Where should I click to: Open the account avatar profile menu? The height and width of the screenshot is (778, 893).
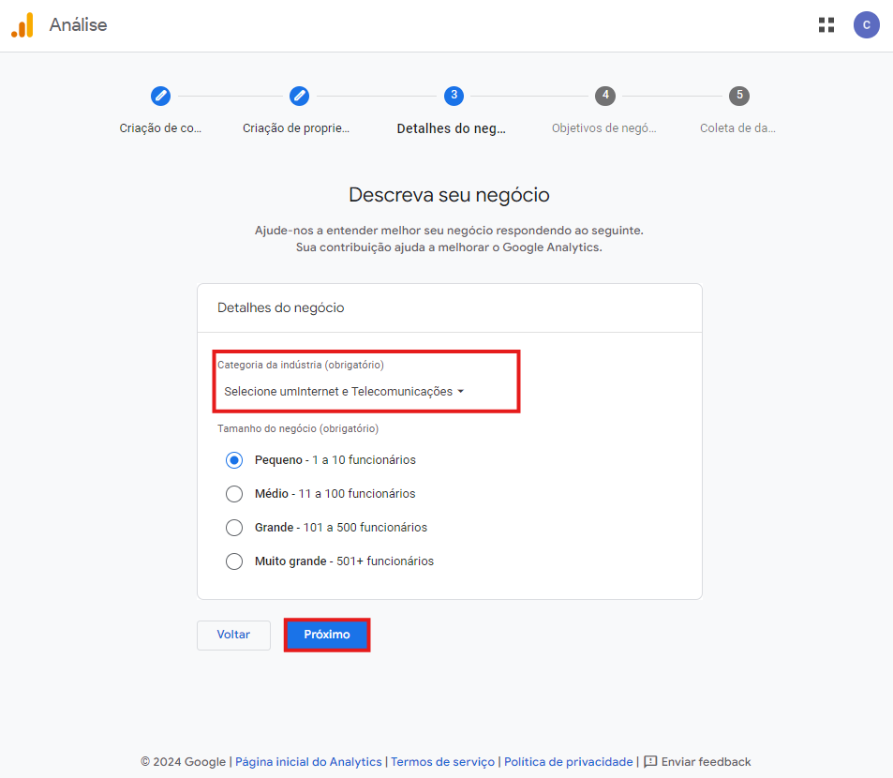866,25
